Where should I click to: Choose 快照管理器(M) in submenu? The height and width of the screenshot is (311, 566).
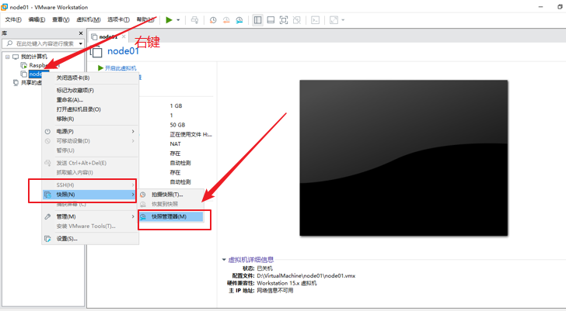(171, 216)
